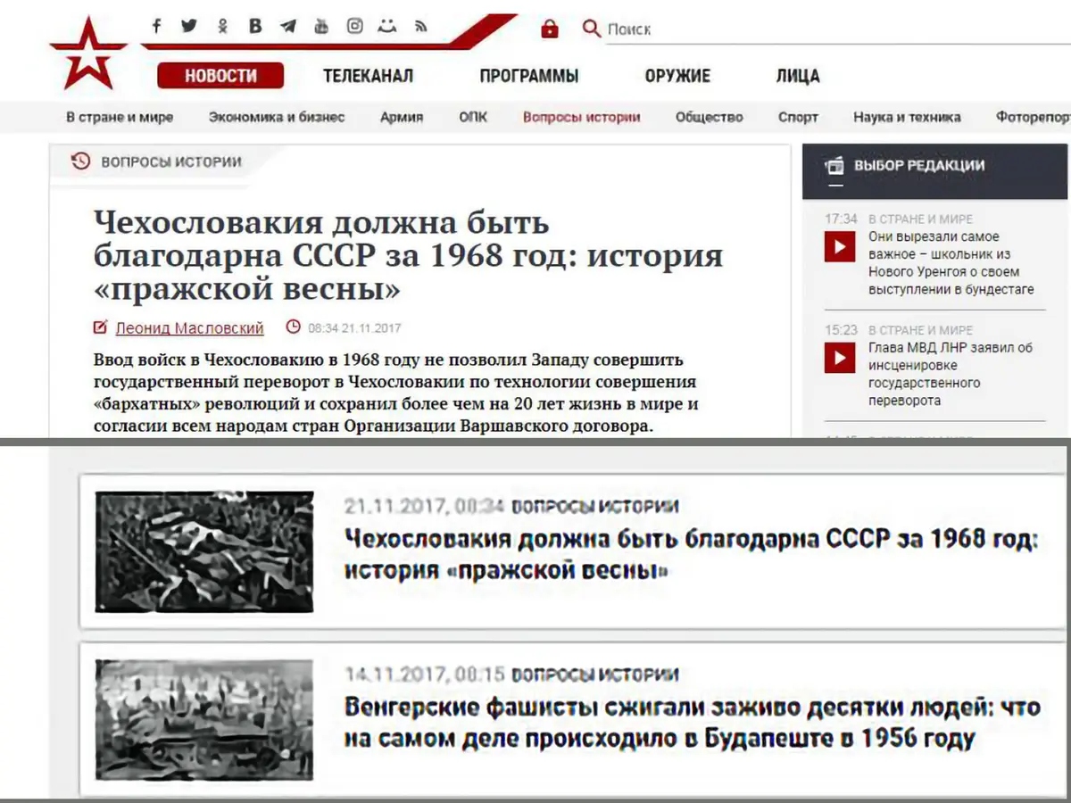Open the Budapest 1956 article thumbnail
Screen dimensions: 1071x803
coord(204,719)
